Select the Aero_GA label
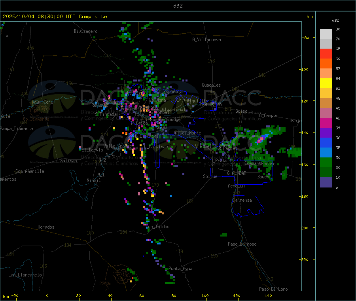The width and height of the screenshot is (356, 301). pyautogui.click(x=236, y=186)
